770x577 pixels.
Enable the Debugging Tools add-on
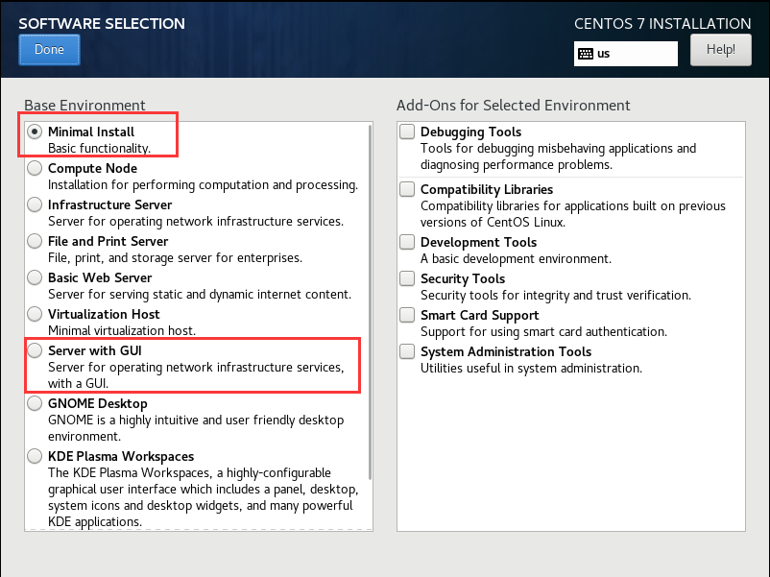(x=407, y=131)
